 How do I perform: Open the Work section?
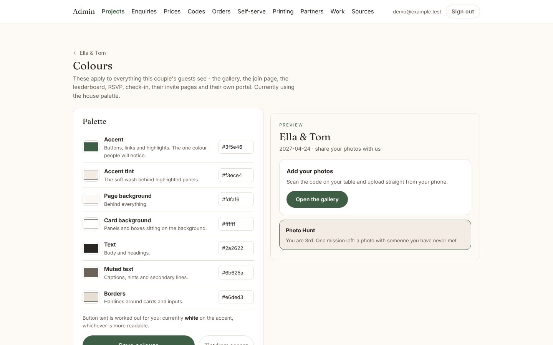pyautogui.click(x=338, y=11)
